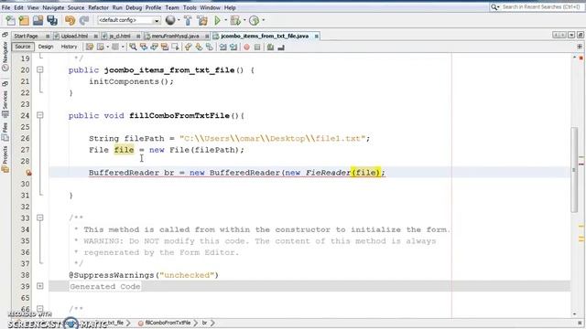The image size is (586, 329).
Task: Close the jcombo_items_from_txt_file.java tab
Action: (x=317, y=37)
